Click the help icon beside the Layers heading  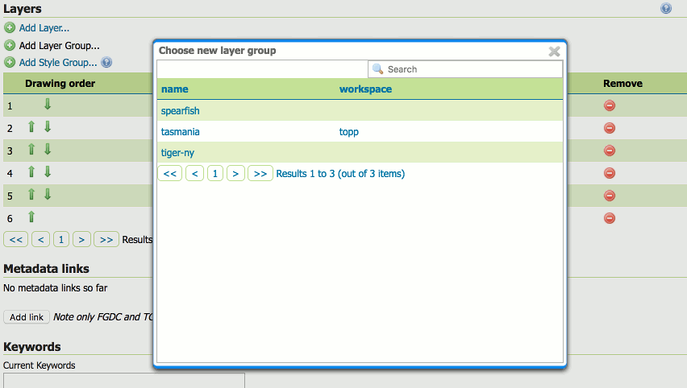pyautogui.click(x=666, y=9)
